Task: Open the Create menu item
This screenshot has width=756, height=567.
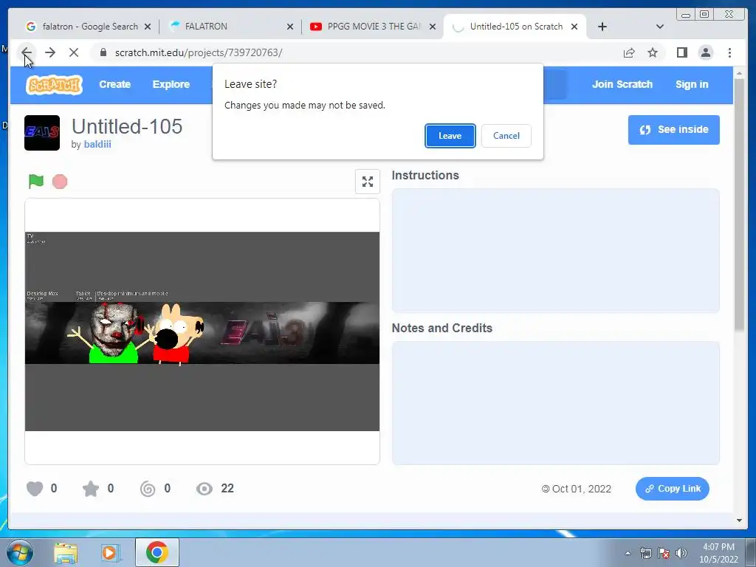Action: (x=114, y=84)
